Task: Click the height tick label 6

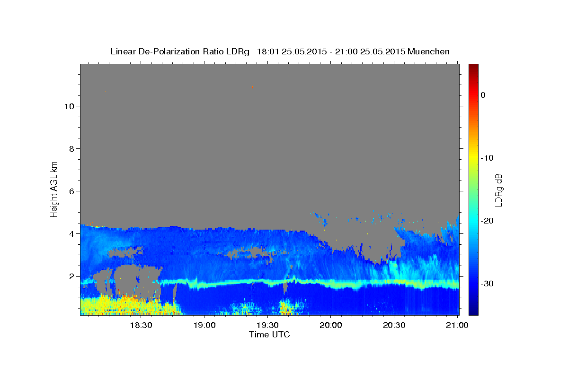Action: (71, 191)
